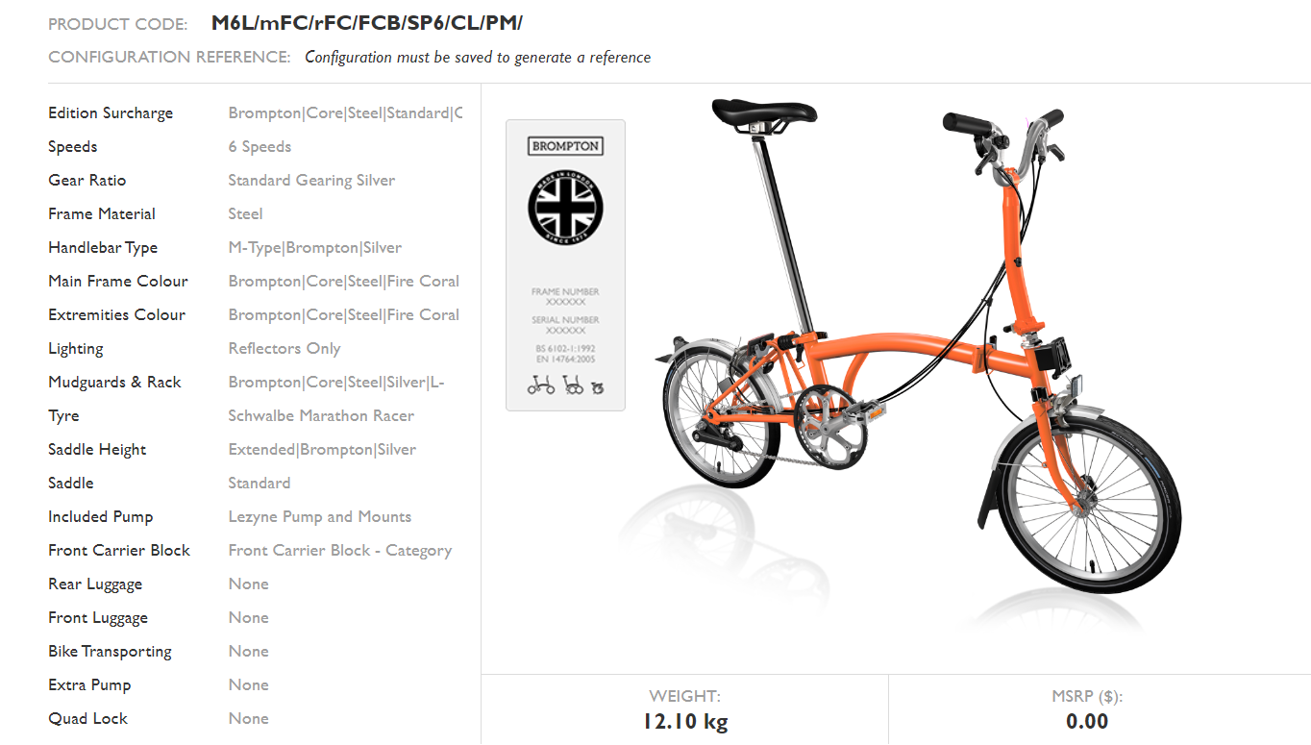Click the Configuration Reference save message

coord(478,57)
